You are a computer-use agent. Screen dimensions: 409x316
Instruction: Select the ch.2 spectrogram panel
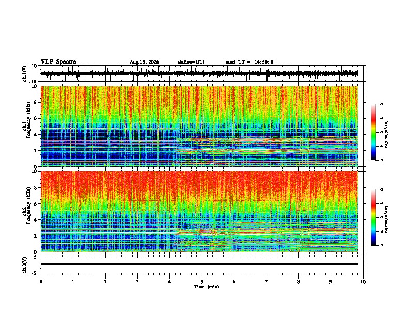[199, 212]
